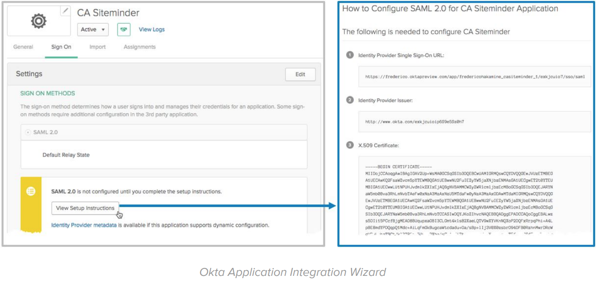This screenshot has width=597, height=283.
Task: Open the Sign On tab
Action: click(61, 47)
